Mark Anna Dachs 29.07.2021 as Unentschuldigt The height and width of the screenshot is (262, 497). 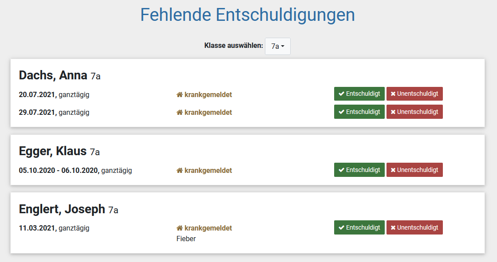(x=414, y=112)
